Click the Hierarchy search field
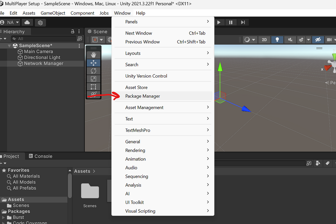 click(43, 38)
